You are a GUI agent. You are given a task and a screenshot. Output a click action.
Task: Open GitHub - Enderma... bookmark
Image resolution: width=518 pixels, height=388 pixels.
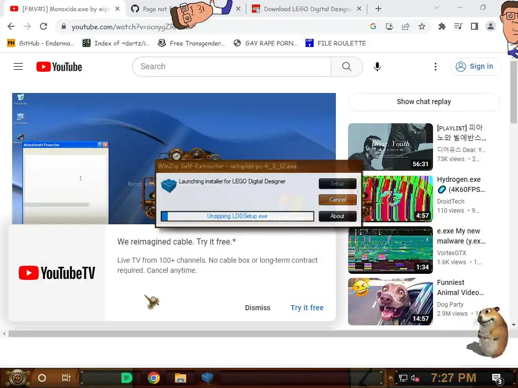click(40, 43)
